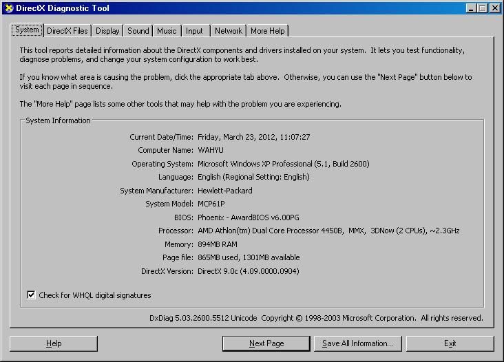
Task: Click the 'Computer Name:' label
Action: [165, 150]
